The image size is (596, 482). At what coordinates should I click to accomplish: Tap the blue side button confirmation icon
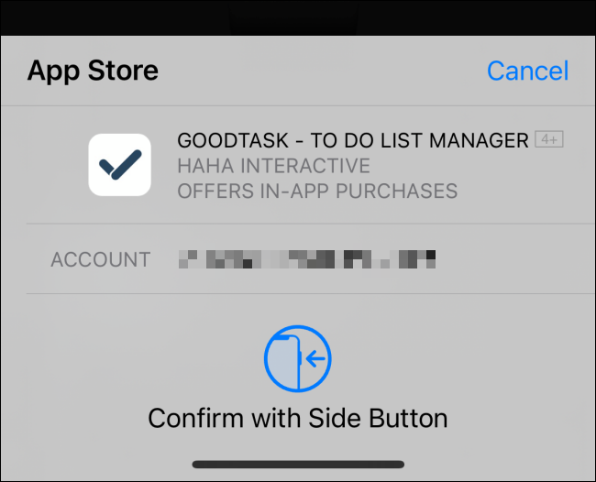coord(297,360)
